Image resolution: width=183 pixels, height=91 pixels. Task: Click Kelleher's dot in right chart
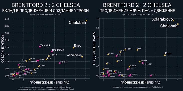[151, 76]
